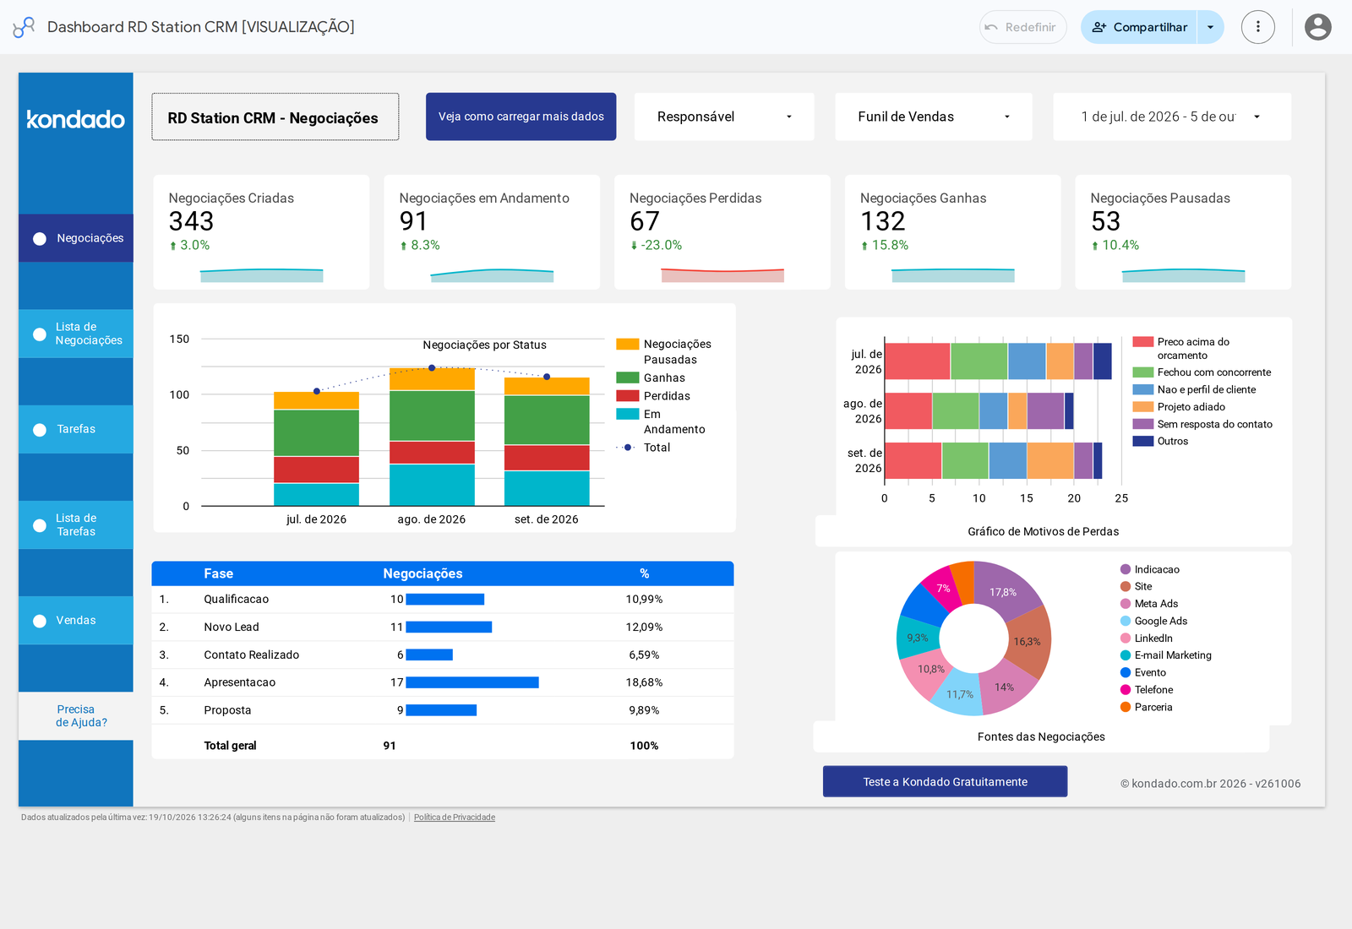
Task: Click the 17,8% donut slice
Action: tap(1004, 590)
